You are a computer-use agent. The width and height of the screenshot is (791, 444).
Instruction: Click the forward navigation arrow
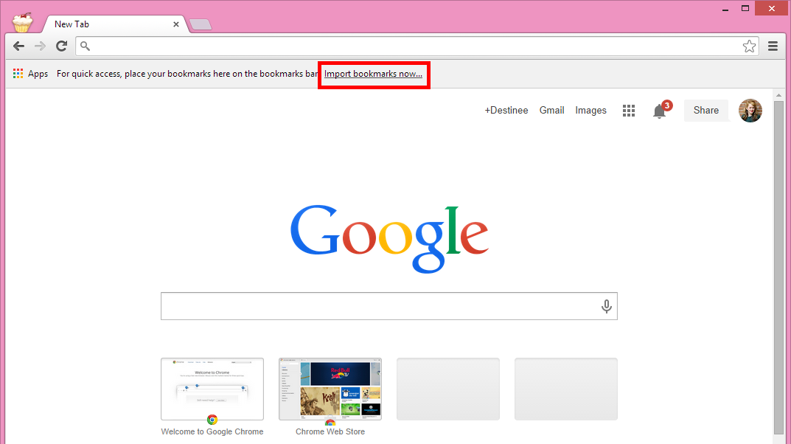40,46
